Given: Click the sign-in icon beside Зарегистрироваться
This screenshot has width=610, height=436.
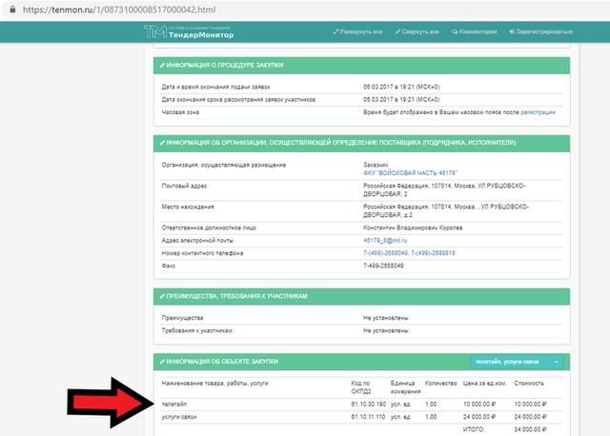Looking at the screenshot, I should (x=512, y=31).
